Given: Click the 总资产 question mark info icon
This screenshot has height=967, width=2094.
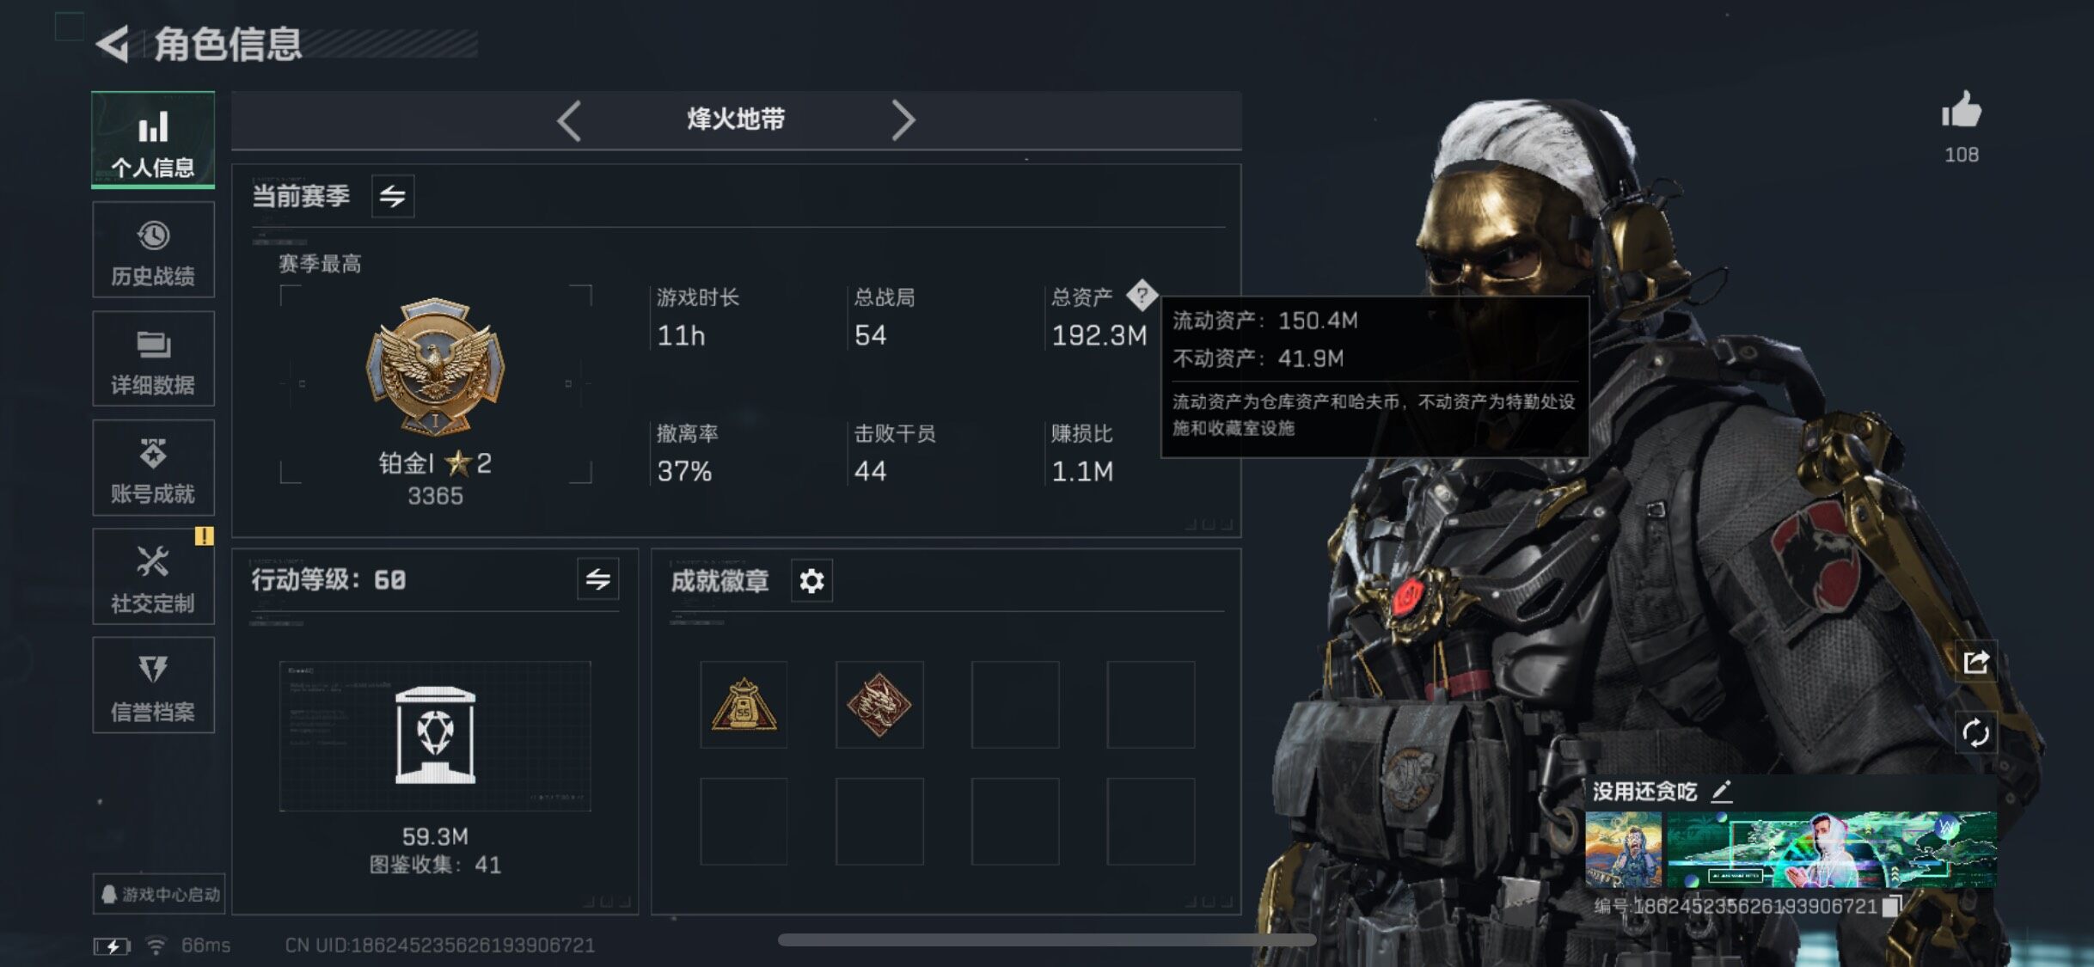Looking at the screenshot, I should [x=1142, y=295].
